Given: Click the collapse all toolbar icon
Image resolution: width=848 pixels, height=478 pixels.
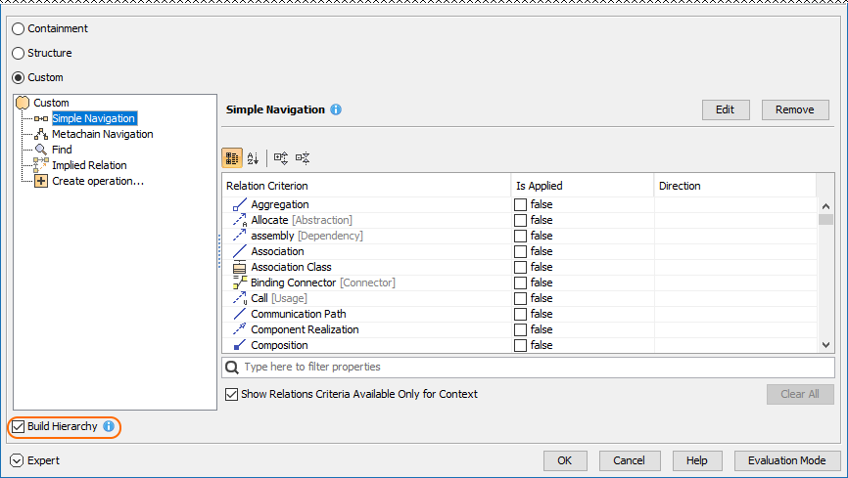Looking at the screenshot, I should 303,157.
